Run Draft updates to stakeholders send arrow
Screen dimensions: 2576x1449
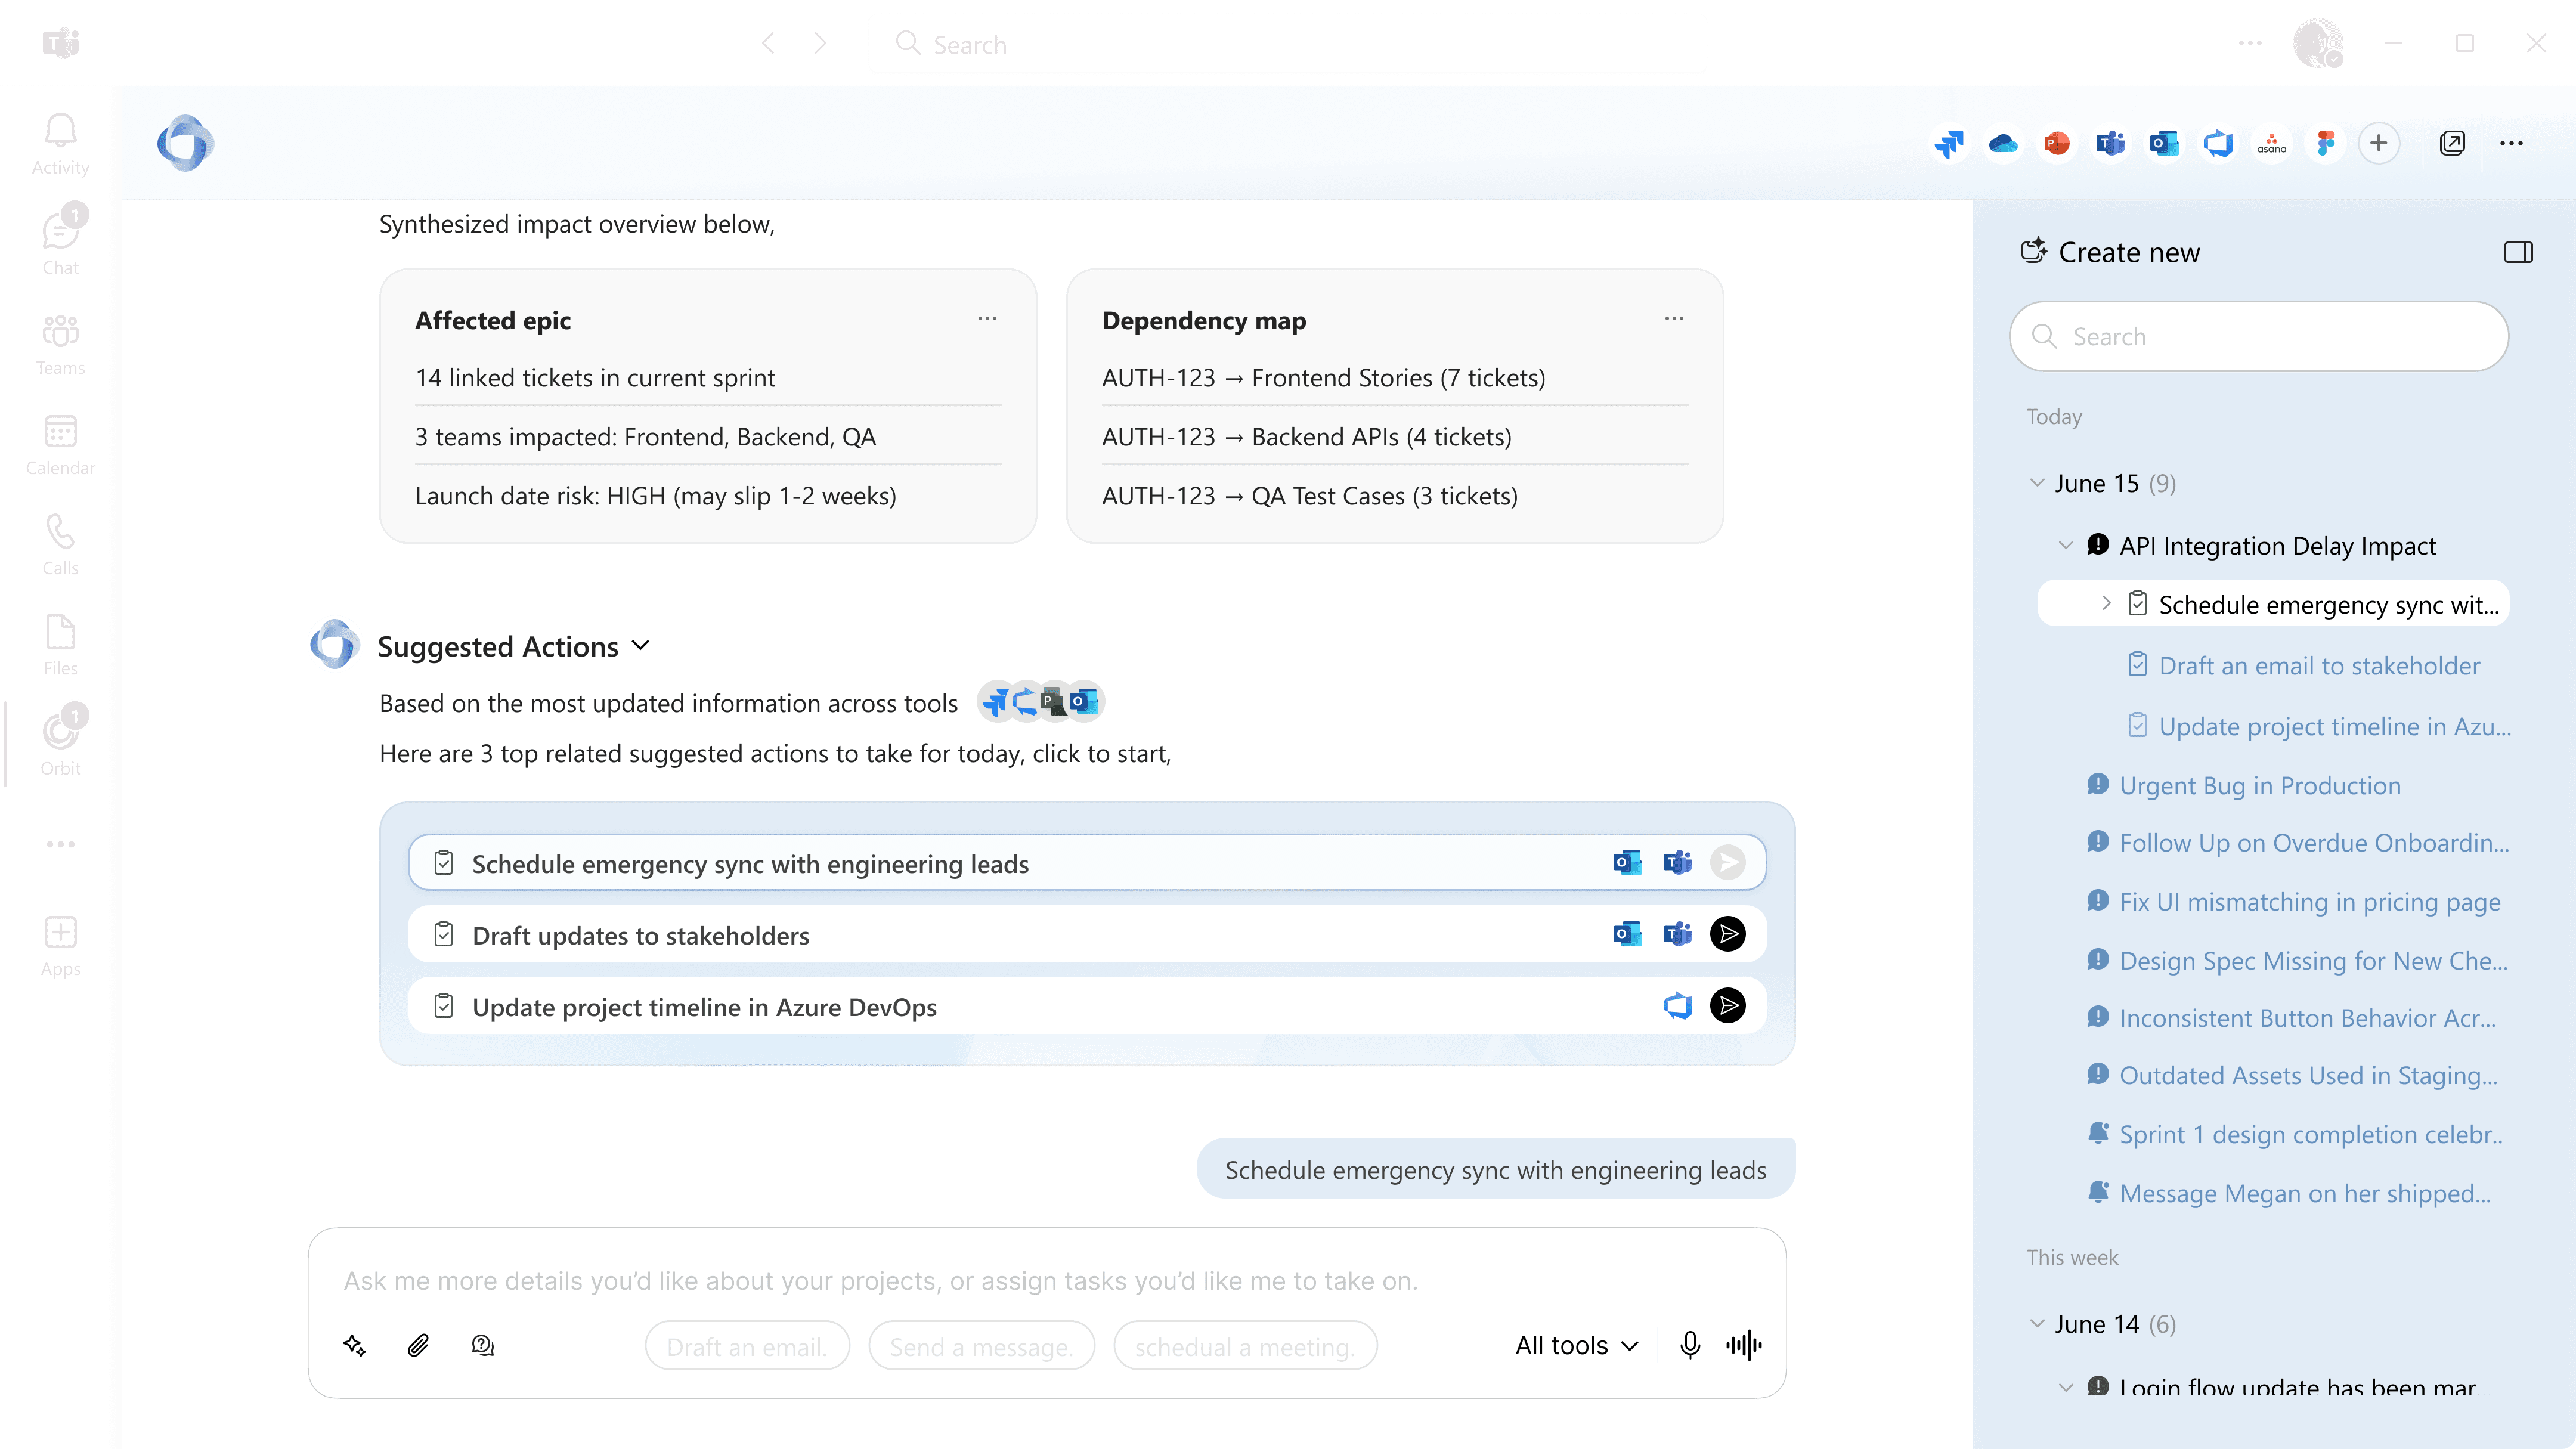[1727, 934]
